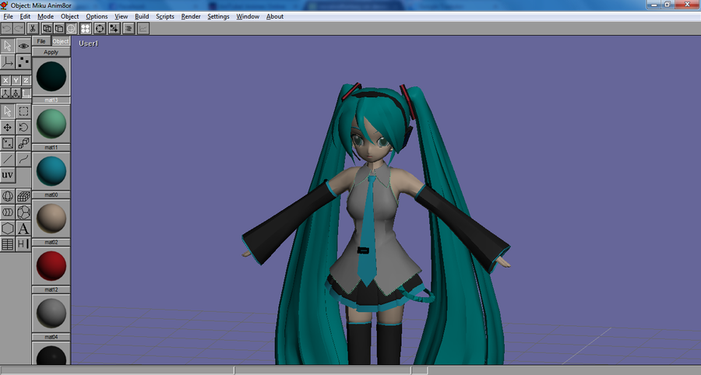The image size is (701, 375).
Task: Add a sphere primitive
Action: (8, 196)
